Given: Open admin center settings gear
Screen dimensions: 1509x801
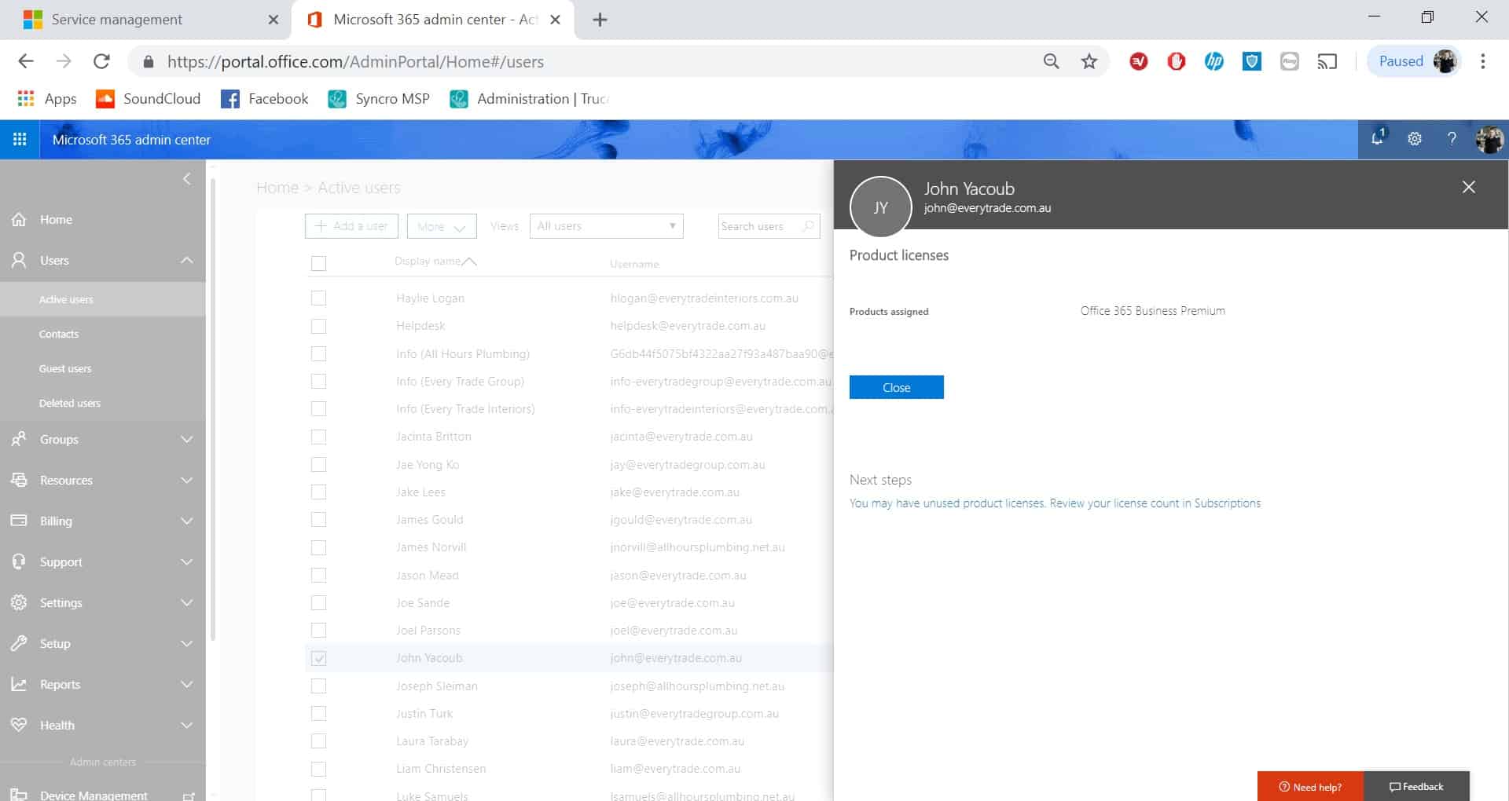Looking at the screenshot, I should [1415, 139].
